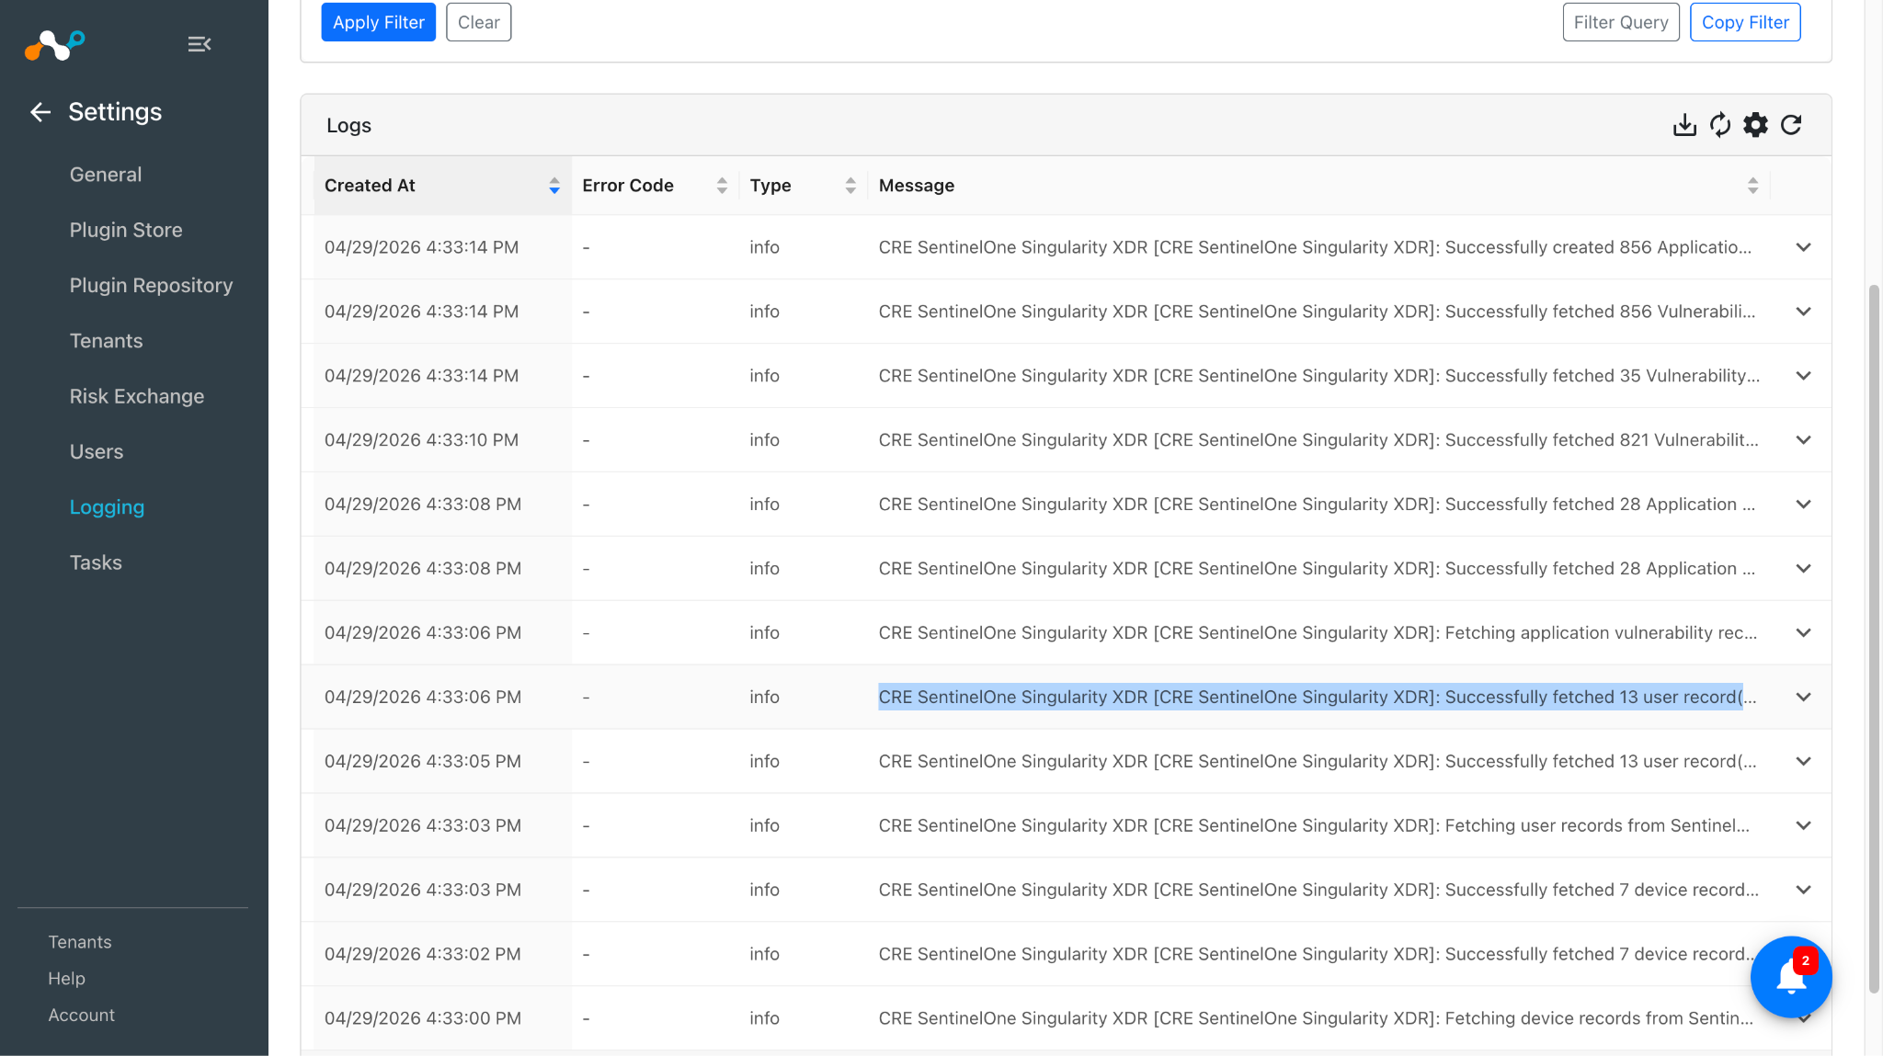Screen dimensions: 1883x1056
Task: Expand the 4:33:03 PM '7 device record' row
Action: pyautogui.click(x=1804, y=891)
